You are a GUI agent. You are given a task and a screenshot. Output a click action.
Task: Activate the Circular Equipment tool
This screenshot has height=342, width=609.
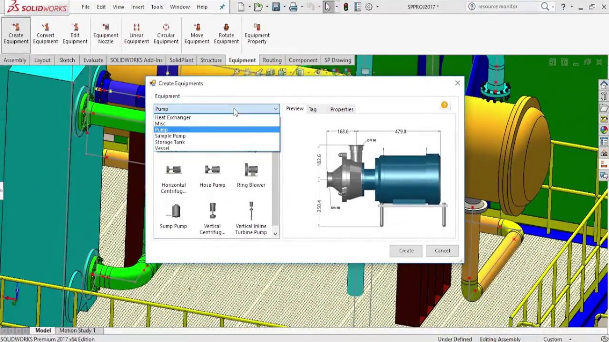(166, 33)
